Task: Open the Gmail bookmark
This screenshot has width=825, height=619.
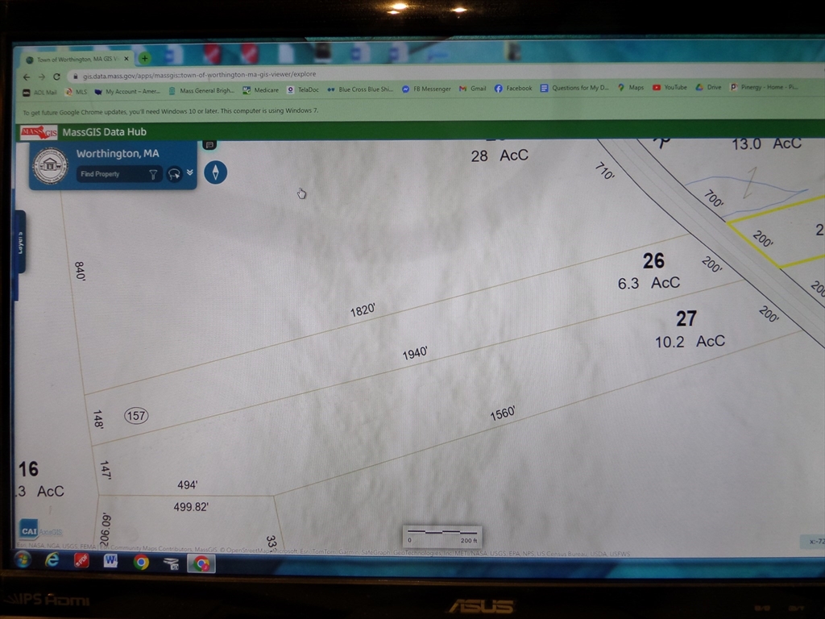Action: (x=474, y=89)
